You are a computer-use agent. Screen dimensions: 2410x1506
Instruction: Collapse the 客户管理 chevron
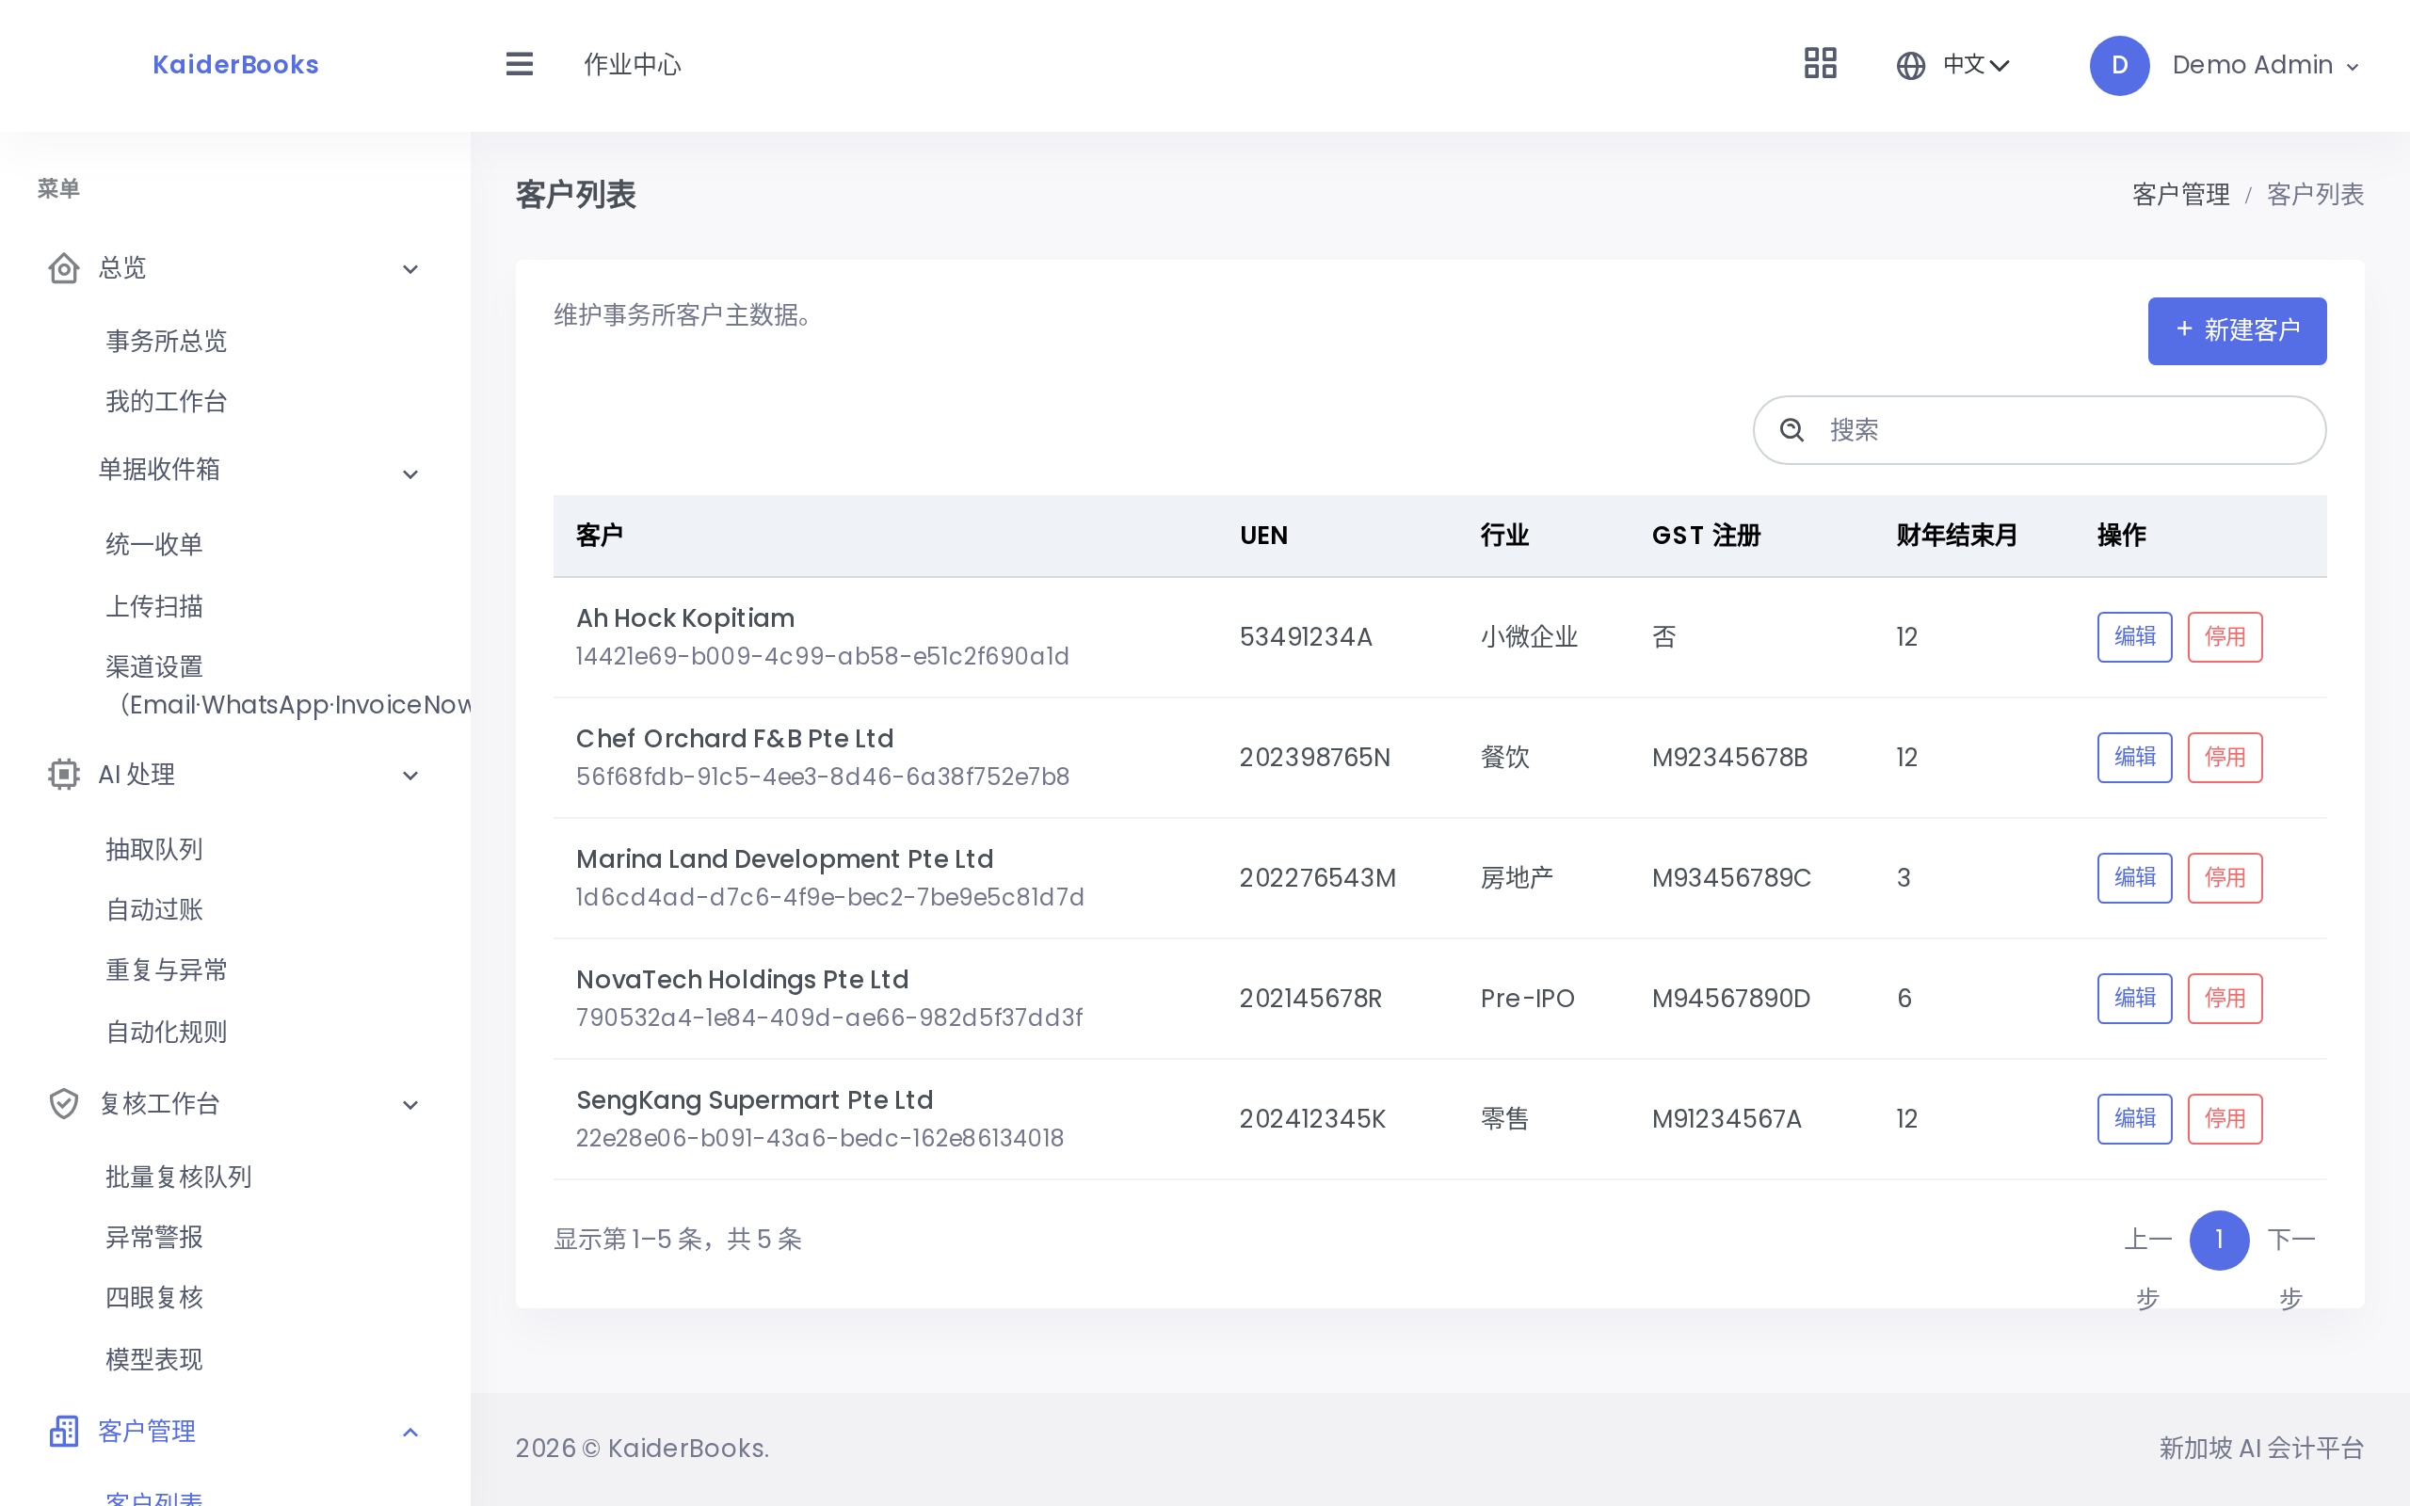pyautogui.click(x=410, y=1433)
